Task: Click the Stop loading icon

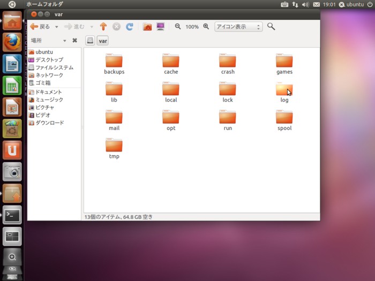Action: pos(116,27)
